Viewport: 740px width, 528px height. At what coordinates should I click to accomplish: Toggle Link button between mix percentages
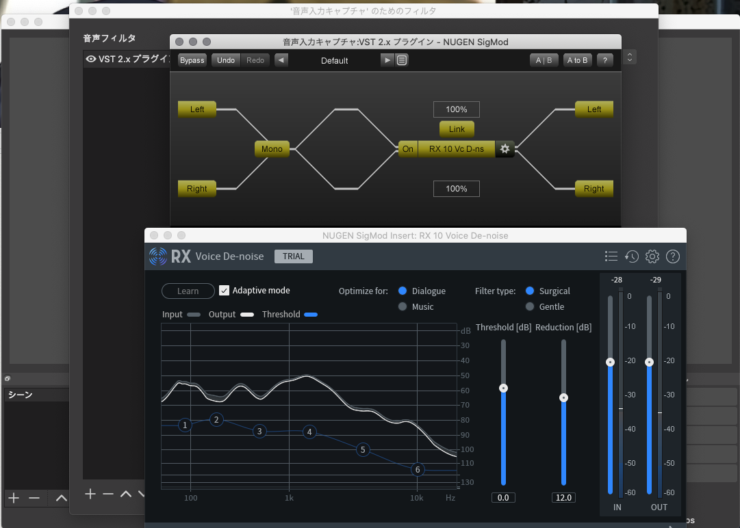pyautogui.click(x=457, y=129)
